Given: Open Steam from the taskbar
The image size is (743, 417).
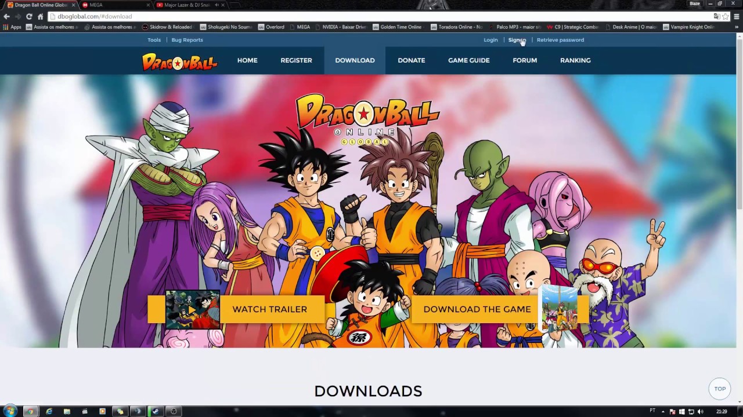Looking at the screenshot, I should [x=156, y=411].
